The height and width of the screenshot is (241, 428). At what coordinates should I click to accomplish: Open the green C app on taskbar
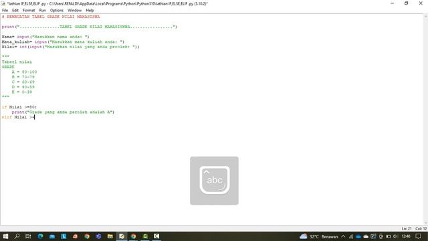pos(145,236)
